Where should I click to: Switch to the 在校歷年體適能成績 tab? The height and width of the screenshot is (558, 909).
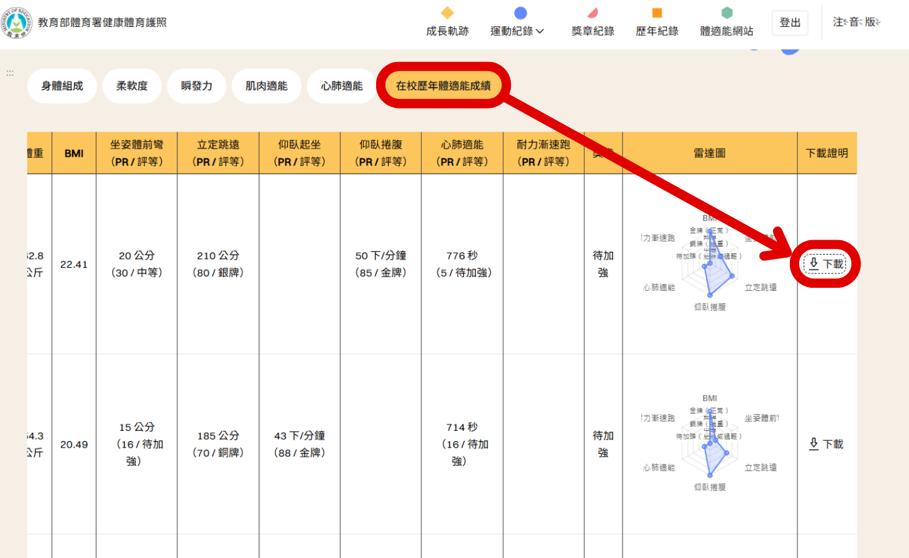pyautogui.click(x=443, y=86)
